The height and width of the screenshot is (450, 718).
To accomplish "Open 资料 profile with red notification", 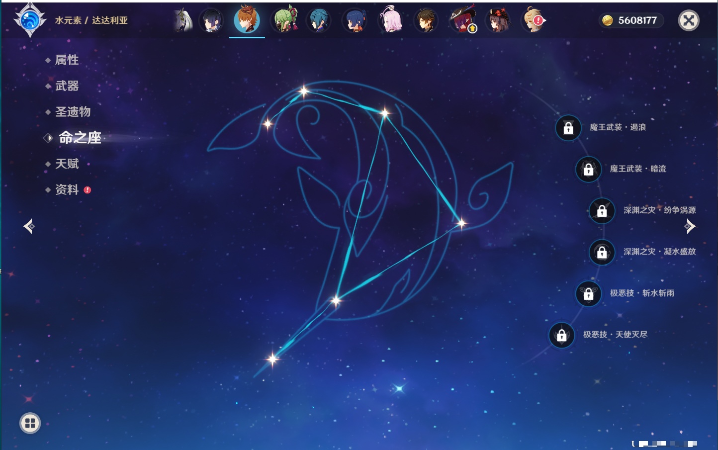I will coord(67,190).
